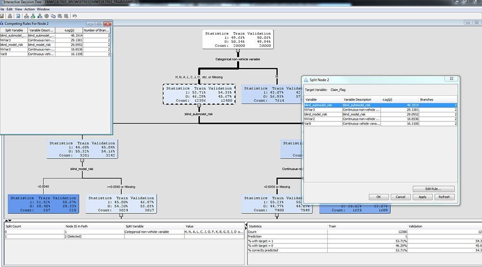This screenshot has height=267, width=482.
Task: Open the Action menu
Action: coord(29,9)
